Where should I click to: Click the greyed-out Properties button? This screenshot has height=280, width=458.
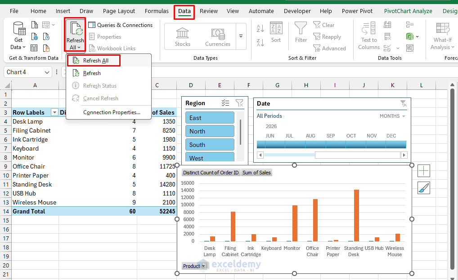[x=105, y=37]
